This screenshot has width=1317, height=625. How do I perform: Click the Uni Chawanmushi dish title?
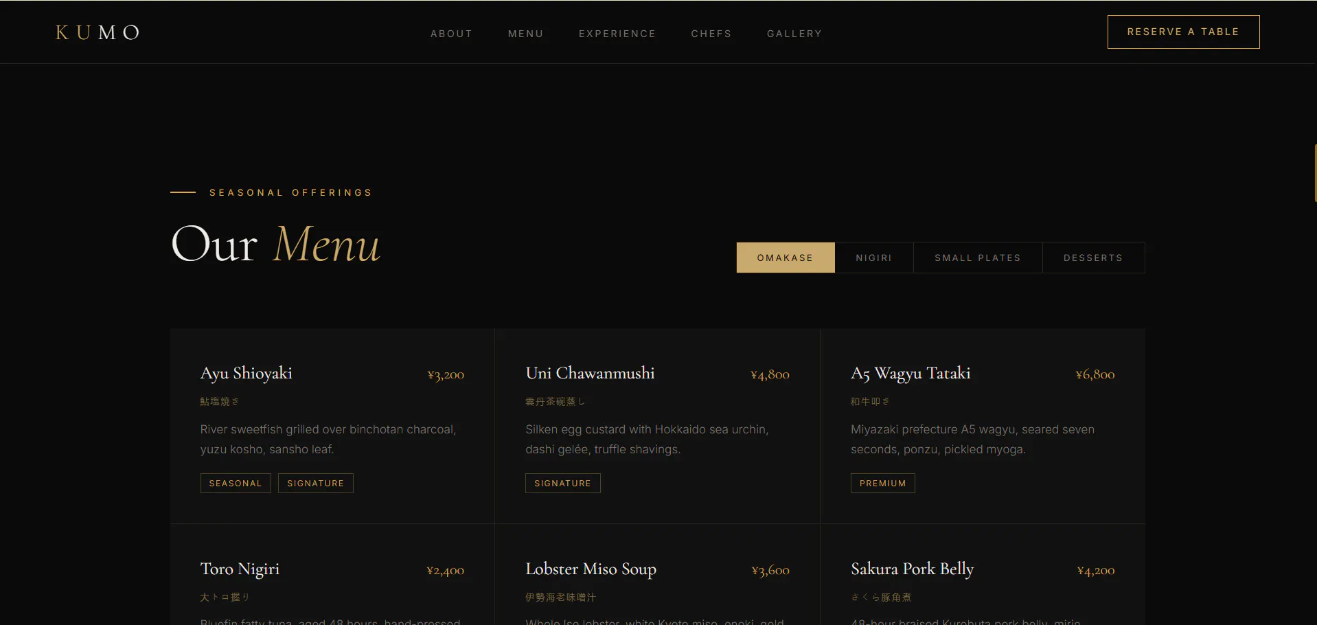pyautogui.click(x=590, y=373)
